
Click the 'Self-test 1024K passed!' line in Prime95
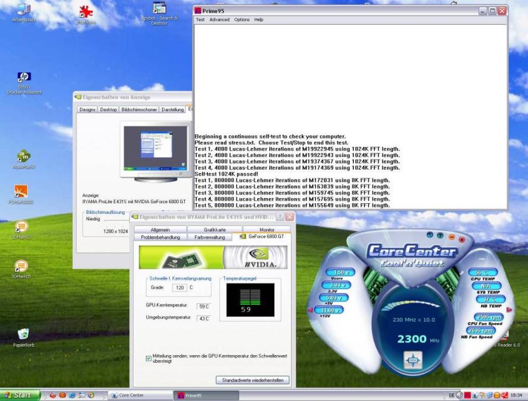pos(226,174)
